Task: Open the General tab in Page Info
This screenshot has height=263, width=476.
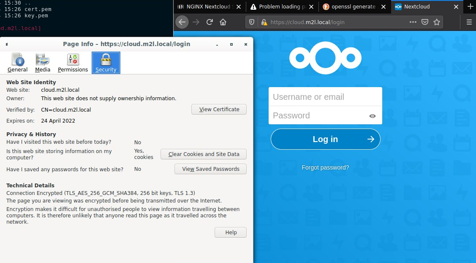Action: point(18,63)
